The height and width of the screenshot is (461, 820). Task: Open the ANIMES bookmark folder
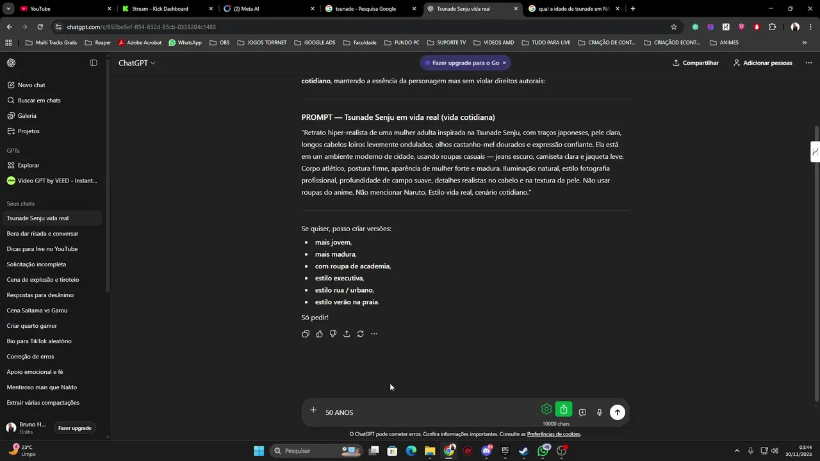tap(725, 43)
